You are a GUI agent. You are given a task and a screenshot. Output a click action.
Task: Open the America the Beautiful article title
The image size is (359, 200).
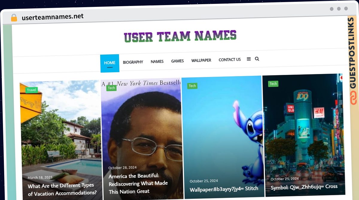138,184
